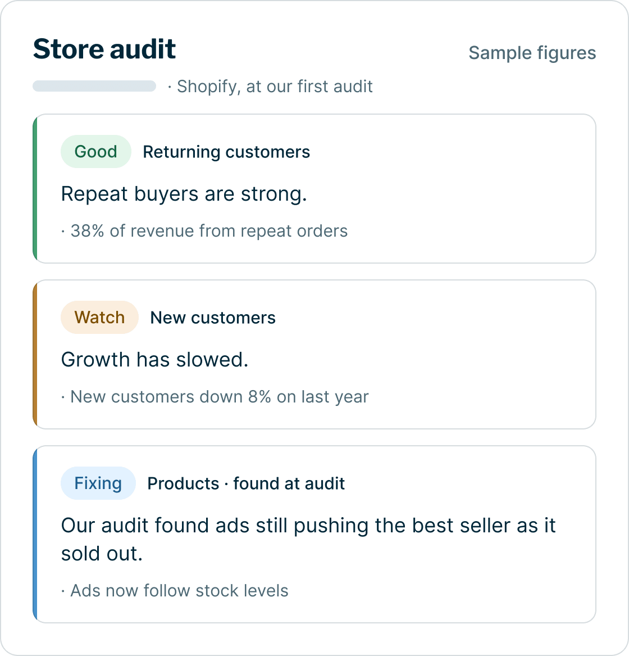Click the Returning customers label
The width and height of the screenshot is (629, 656).
pyautogui.click(x=226, y=152)
